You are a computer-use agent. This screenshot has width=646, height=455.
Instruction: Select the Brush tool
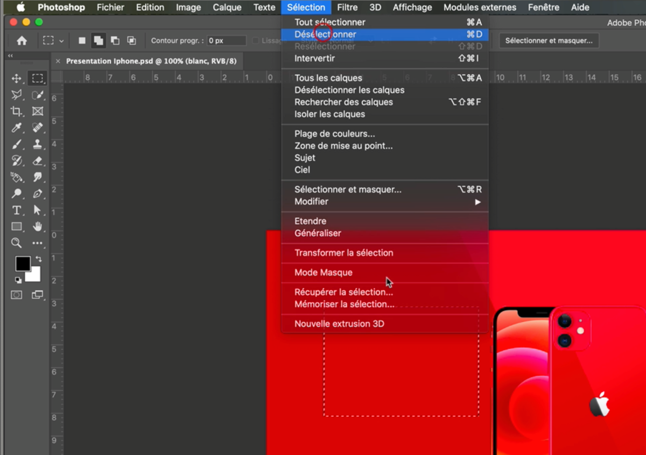(x=17, y=144)
